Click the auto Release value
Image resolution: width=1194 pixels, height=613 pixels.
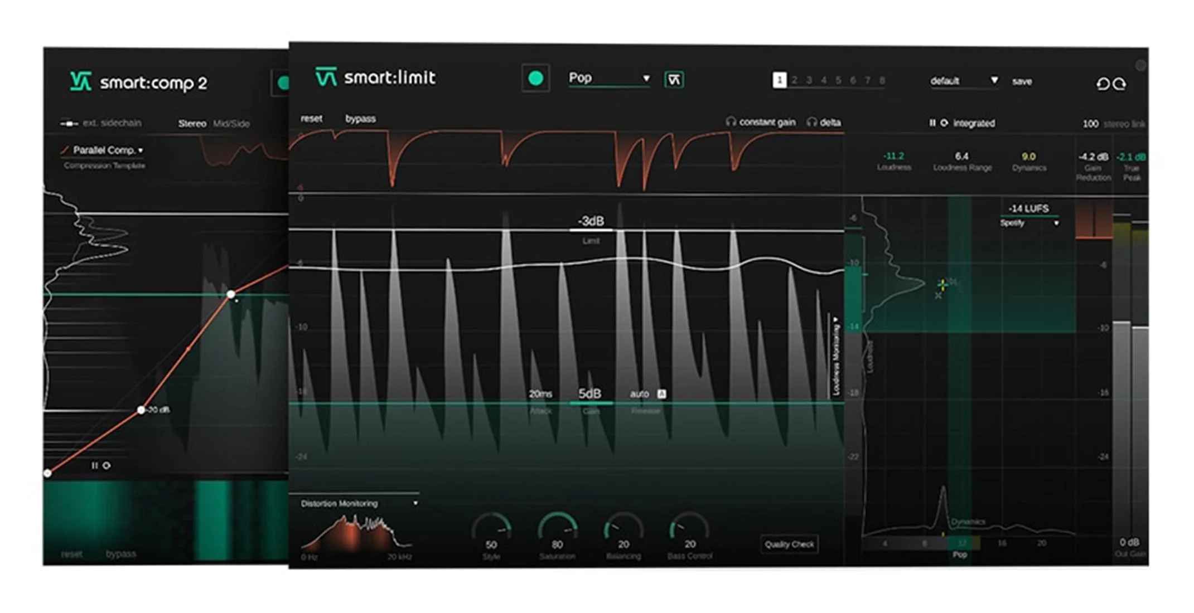click(x=639, y=394)
